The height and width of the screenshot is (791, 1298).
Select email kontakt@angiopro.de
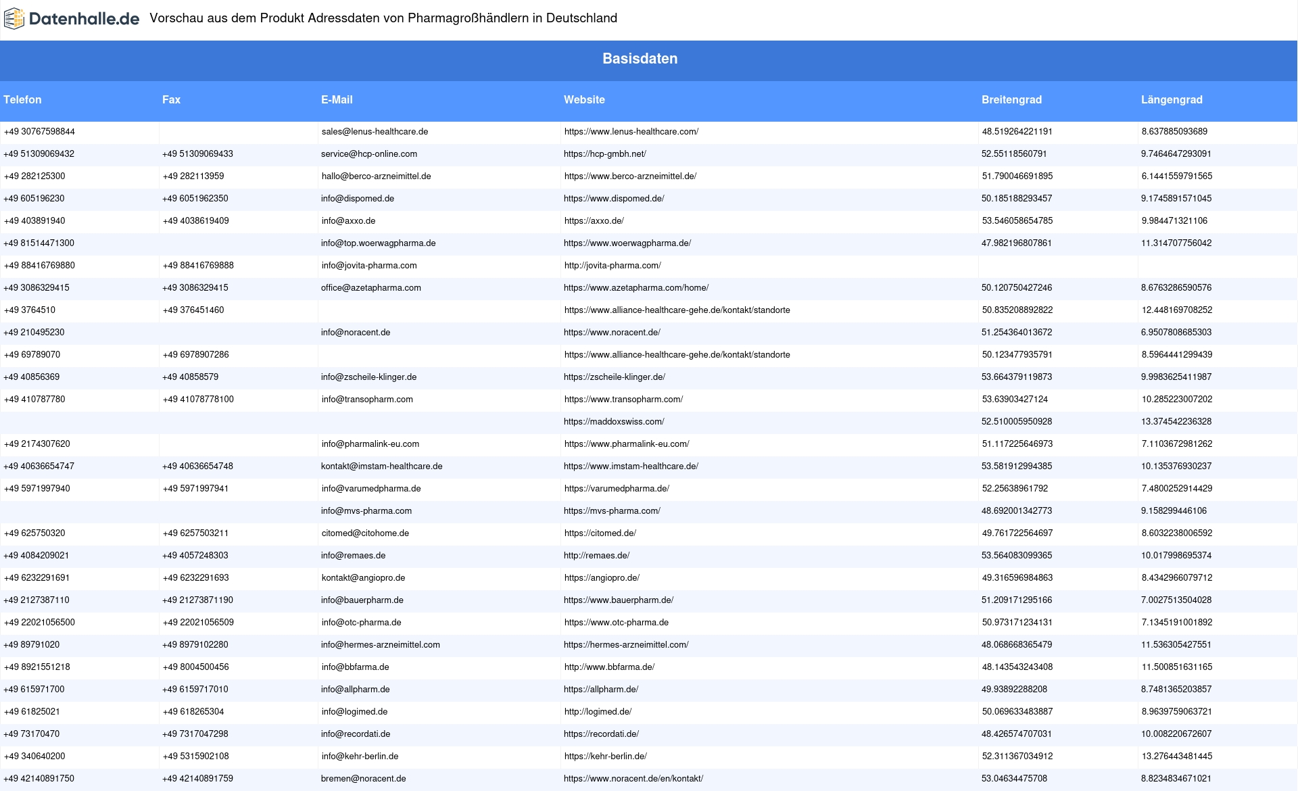pos(363,578)
